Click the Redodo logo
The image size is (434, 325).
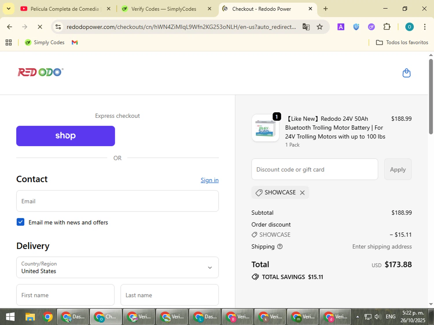(x=41, y=72)
